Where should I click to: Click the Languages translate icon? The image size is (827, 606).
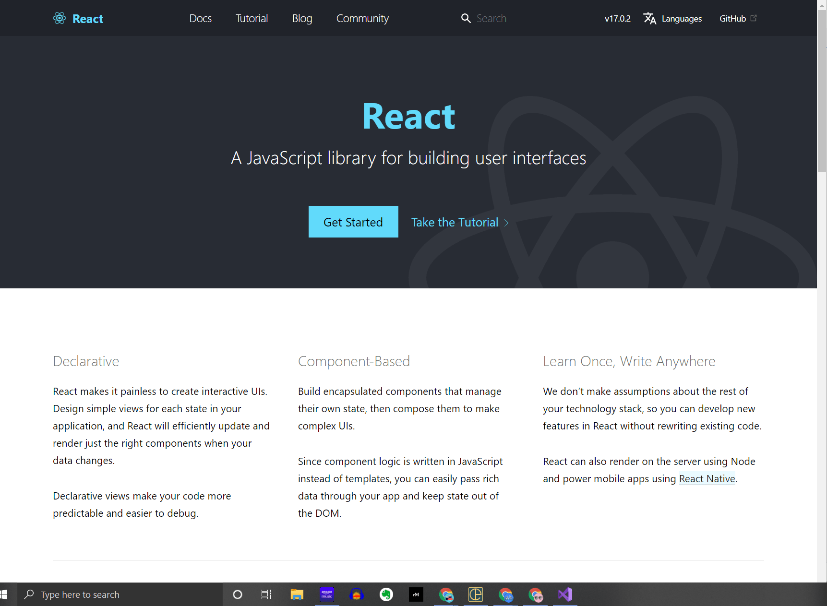[x=649, y=18]
